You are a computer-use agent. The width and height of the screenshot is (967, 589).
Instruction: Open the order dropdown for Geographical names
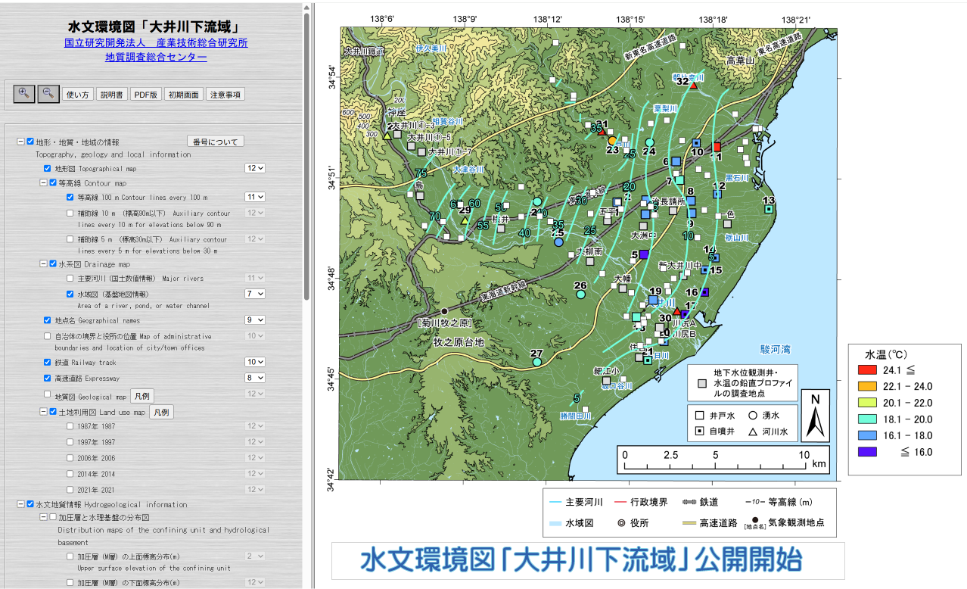point(255,320)
